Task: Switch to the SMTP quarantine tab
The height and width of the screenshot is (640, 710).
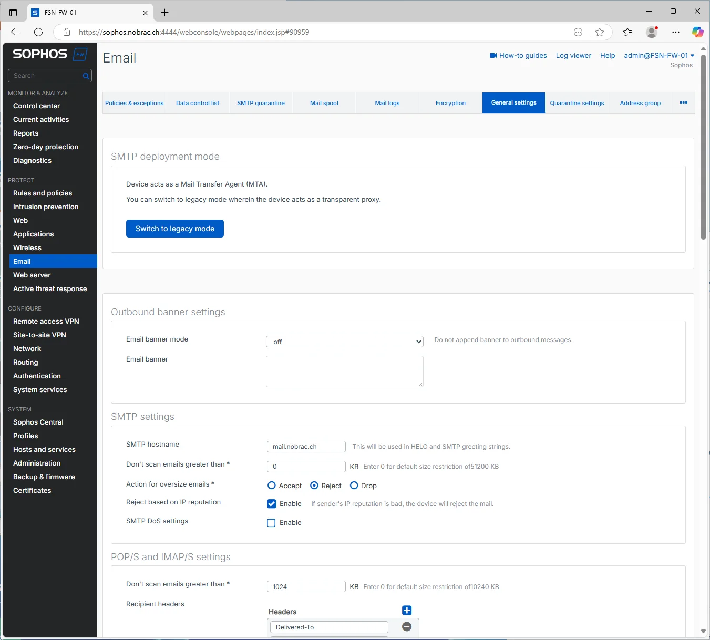Action: point(261,103)
